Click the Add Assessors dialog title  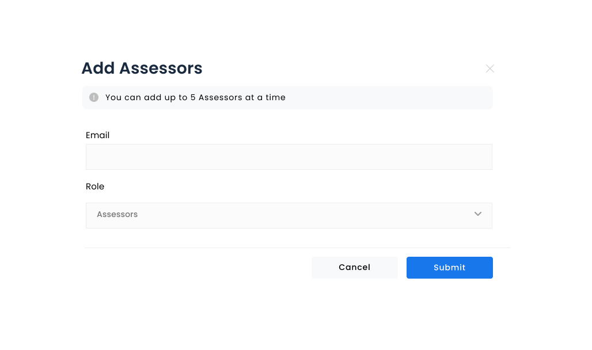[x=142, y=68]
